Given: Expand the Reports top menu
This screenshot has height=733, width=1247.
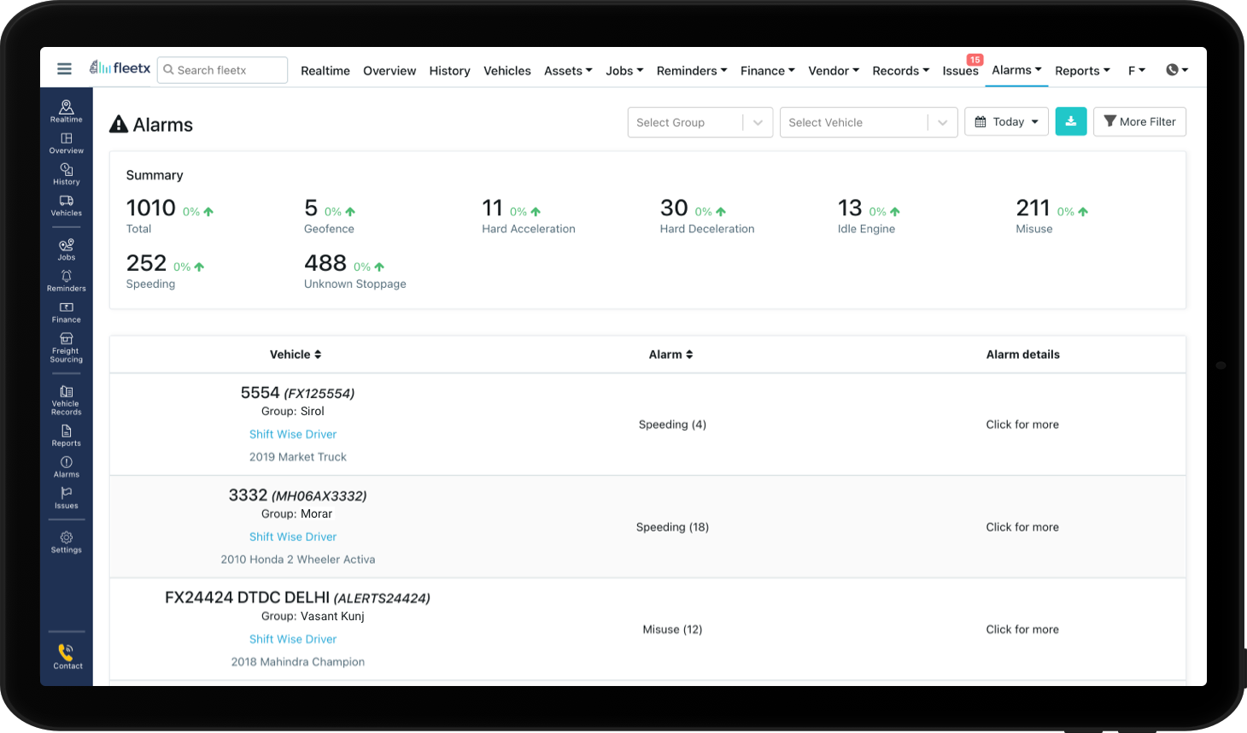Looking at the screenshot, I should [x=1082, y=71].
